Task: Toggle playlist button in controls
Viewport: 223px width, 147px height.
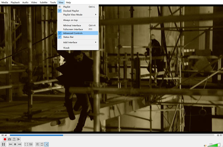Action: click(x=37, y=144)
